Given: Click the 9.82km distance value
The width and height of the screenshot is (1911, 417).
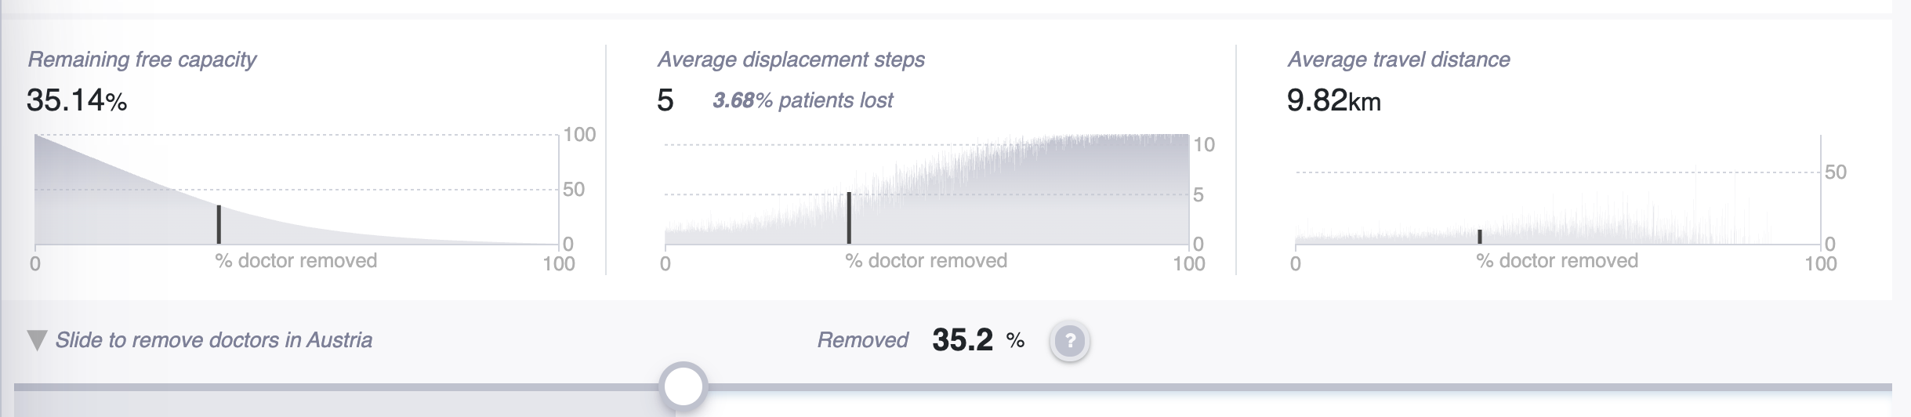Looking at the screenshot, I should (1334, 100).
